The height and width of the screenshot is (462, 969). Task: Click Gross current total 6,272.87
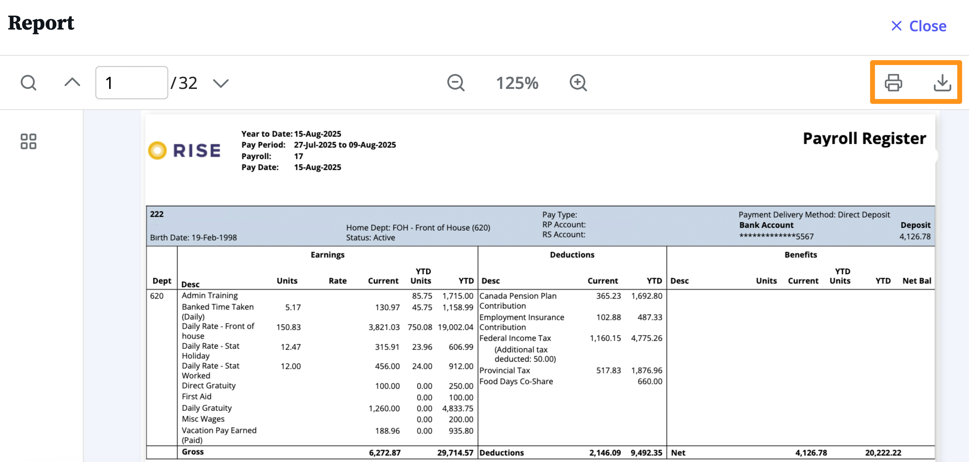[x=384, y=453]
